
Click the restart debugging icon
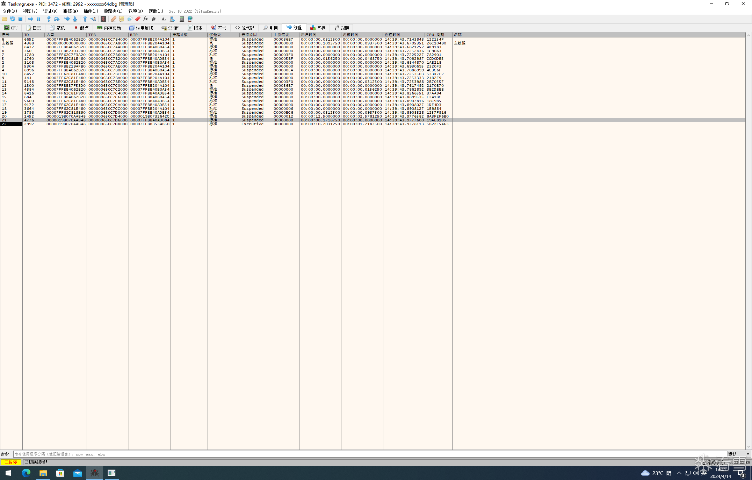pyautogui.click(x=13, y=19)
